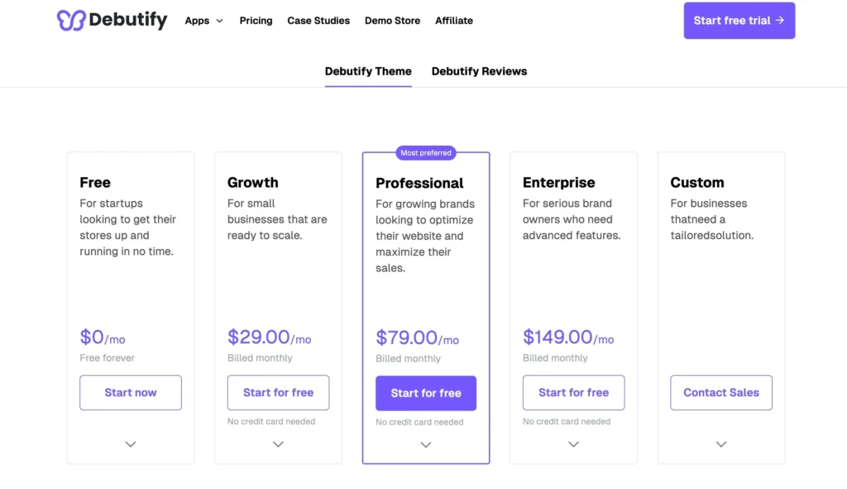Expand the Enterprise plan details
The width and height of the screenshot is (847, 489).
tap(573, 443)
